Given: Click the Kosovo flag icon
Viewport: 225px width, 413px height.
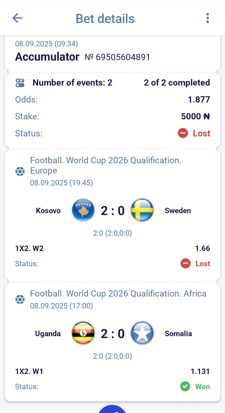Looking at the screenshot, I should tap(83, 210).
